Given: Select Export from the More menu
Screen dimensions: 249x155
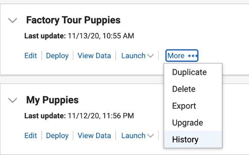Looking at the screenshot, I should [x=184, y=106].
